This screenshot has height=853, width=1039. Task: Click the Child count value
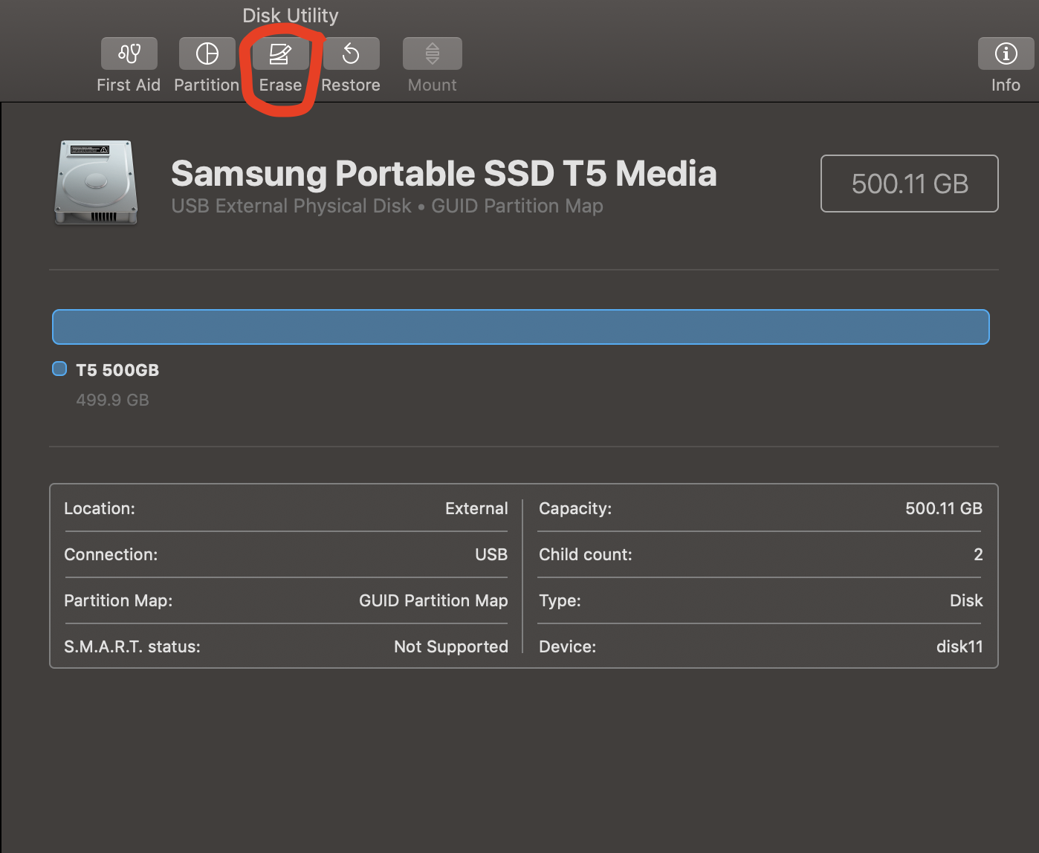[x=978, y=554]
